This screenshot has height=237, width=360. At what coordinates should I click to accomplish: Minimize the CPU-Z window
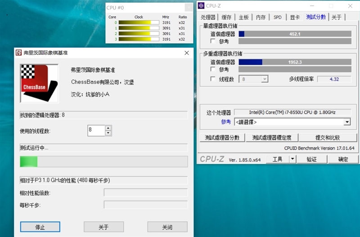pyautogui.click(x=312, y=6)
